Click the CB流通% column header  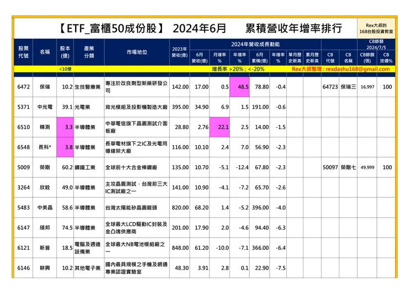point(386,57)
